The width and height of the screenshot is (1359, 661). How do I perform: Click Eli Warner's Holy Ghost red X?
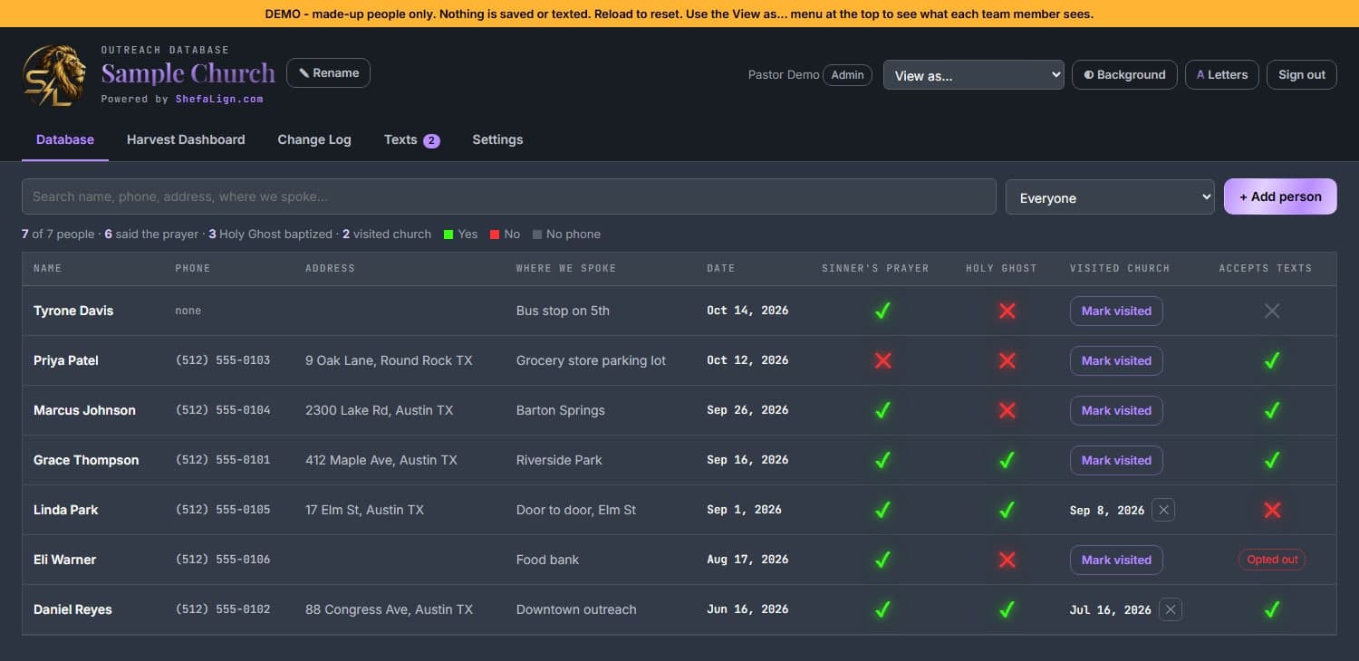click(1007, 560)
